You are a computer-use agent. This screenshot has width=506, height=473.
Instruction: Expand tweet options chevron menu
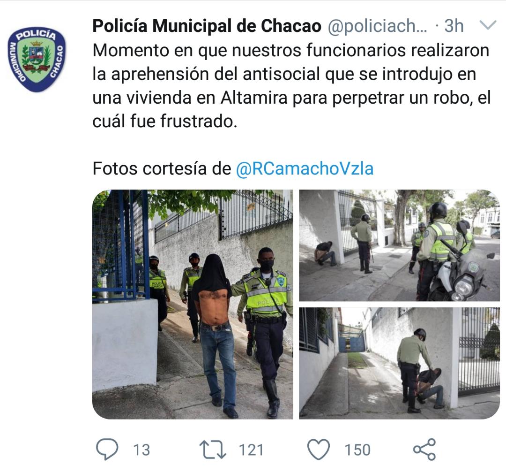pos(488,25)
